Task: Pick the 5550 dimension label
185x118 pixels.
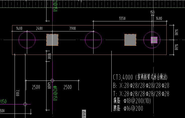Action: [122, 18]
